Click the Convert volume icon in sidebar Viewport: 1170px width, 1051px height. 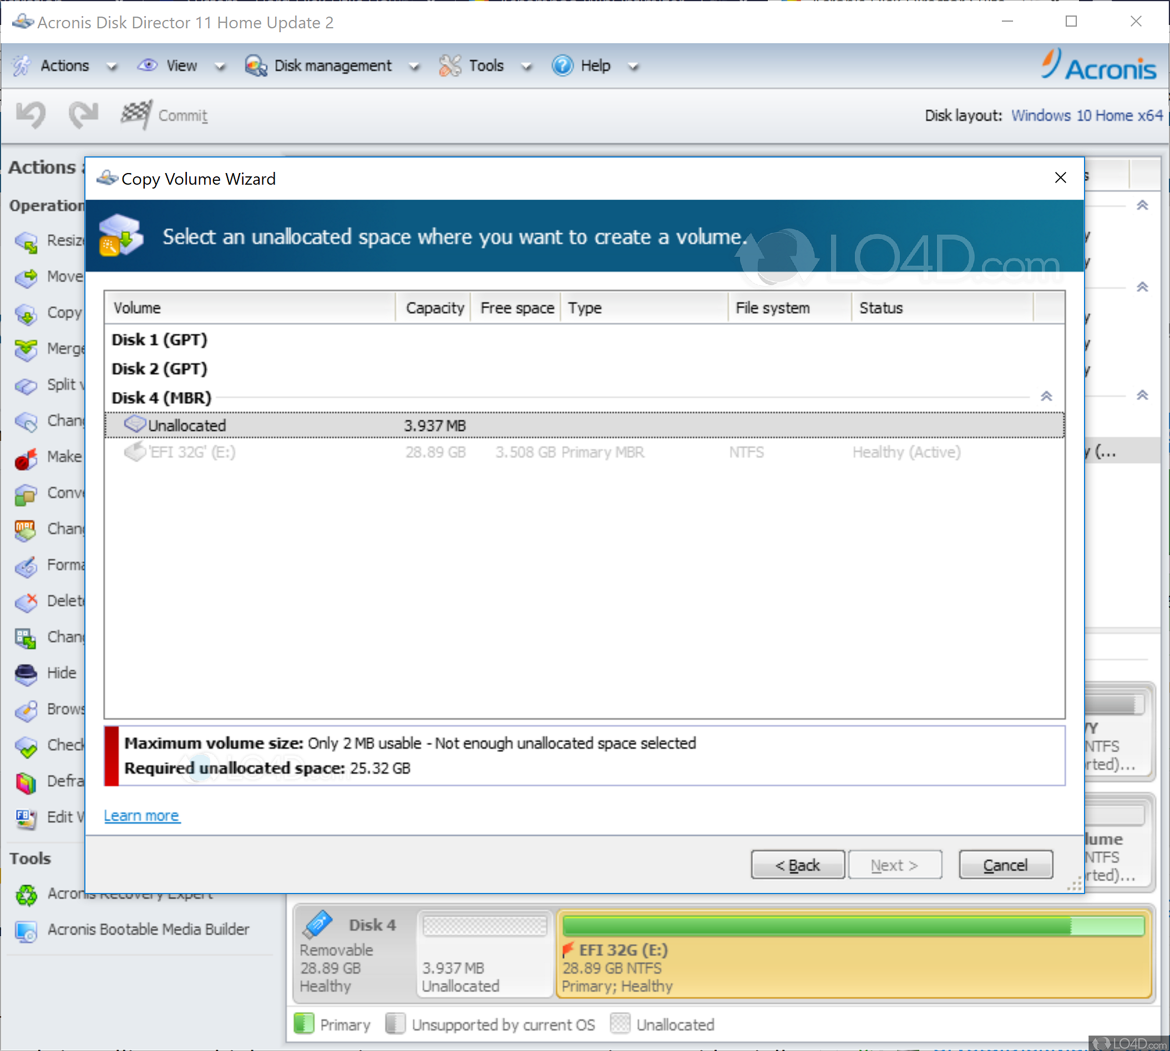(x=26, y=494)
